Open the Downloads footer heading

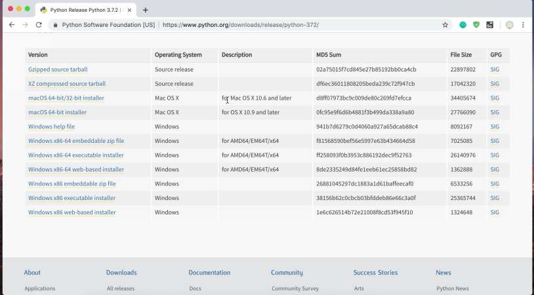[121, 273]
